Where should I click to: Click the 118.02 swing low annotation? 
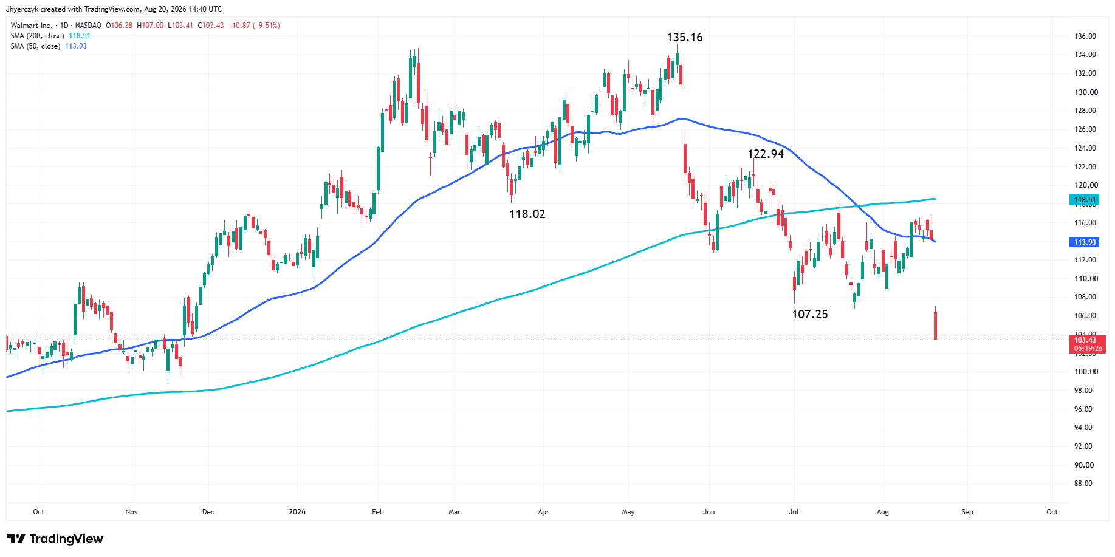click(x=527, y=214)
